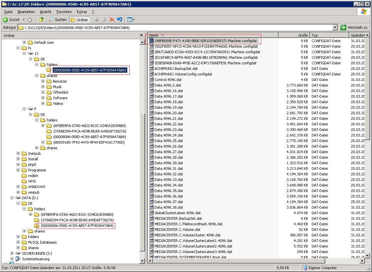Image resolution: width=372 pixels, height=272 pixels.
Task: Click the SICHERUNGEN (S:) drive icon
Action: click(18, 253)
